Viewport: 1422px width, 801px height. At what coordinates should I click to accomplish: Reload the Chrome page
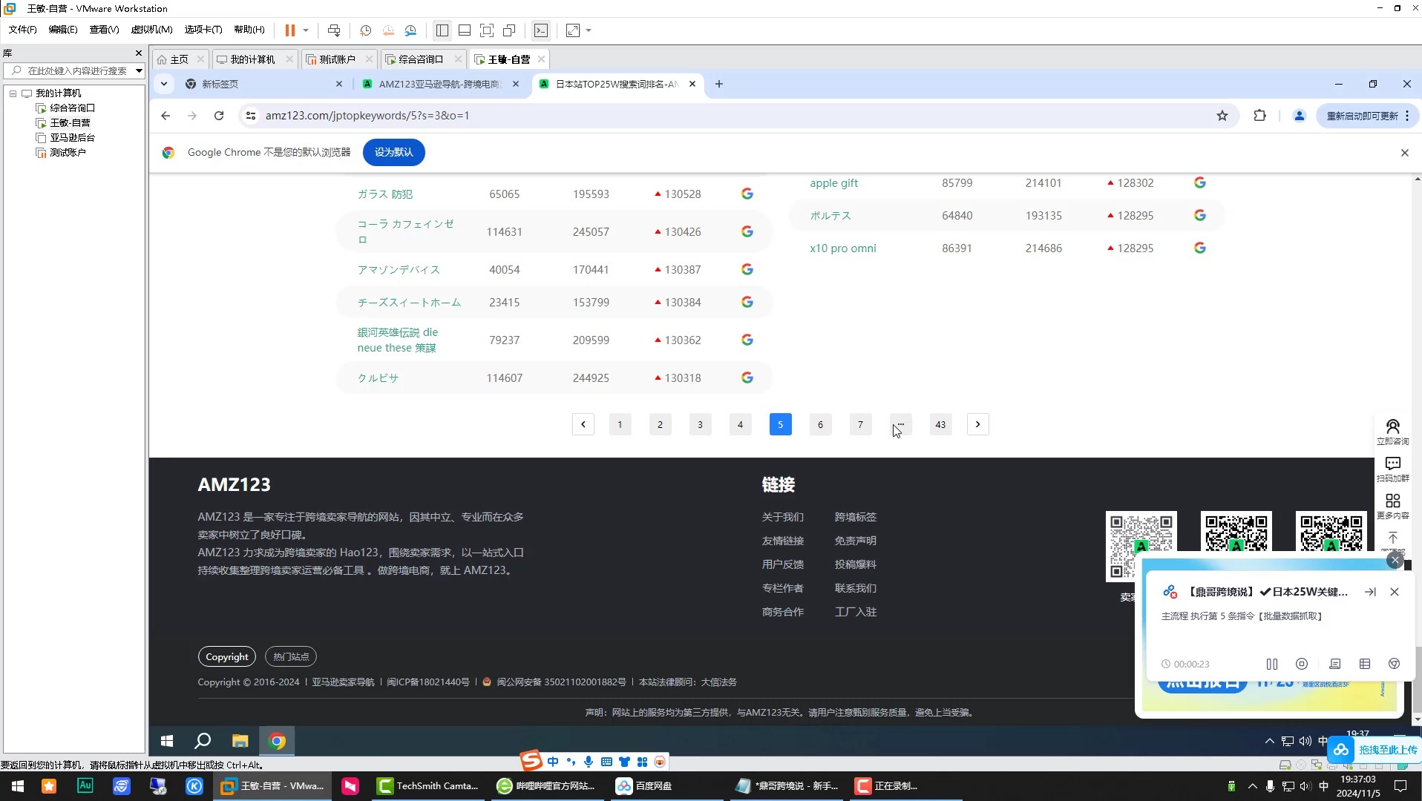(x=219, y=116)
